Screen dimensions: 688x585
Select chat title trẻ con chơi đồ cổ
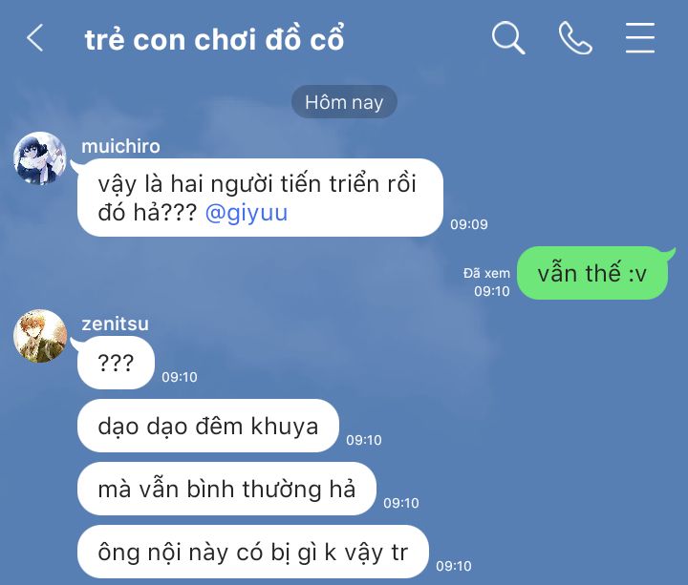pyautogui.click(x=214, y=39)
